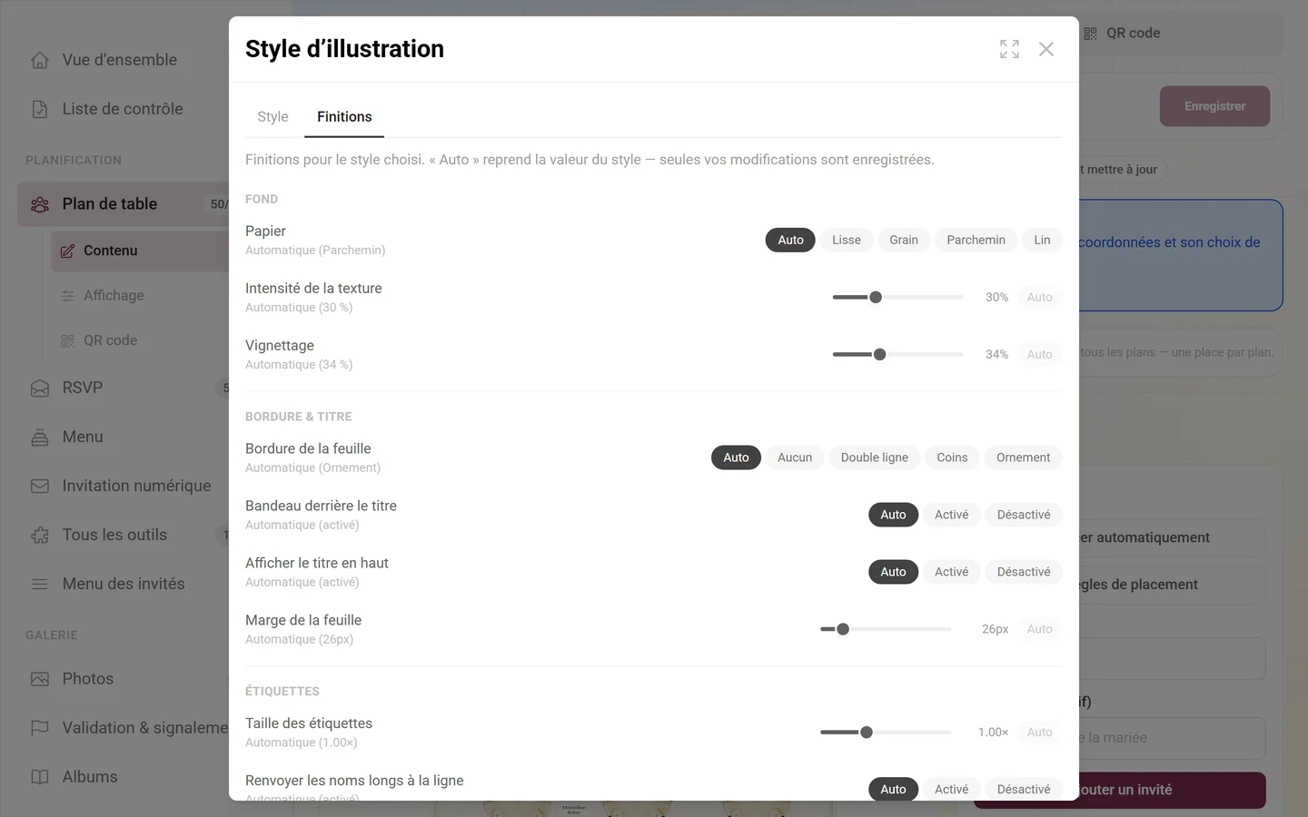Screen dimensions: 1308x817
Task: Switch to the Style tab
Action: click(272, 117)
